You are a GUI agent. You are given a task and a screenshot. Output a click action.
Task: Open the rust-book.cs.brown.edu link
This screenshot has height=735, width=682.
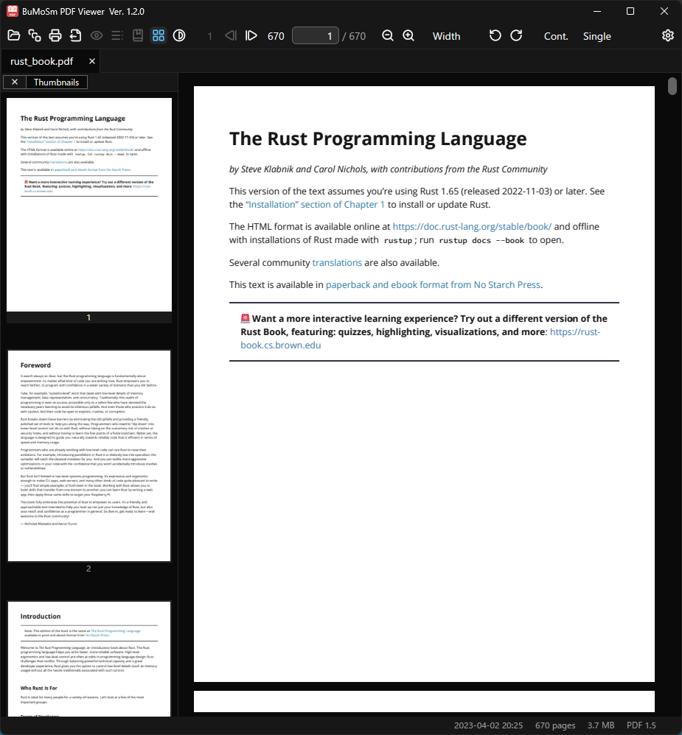tap(420, 339)
